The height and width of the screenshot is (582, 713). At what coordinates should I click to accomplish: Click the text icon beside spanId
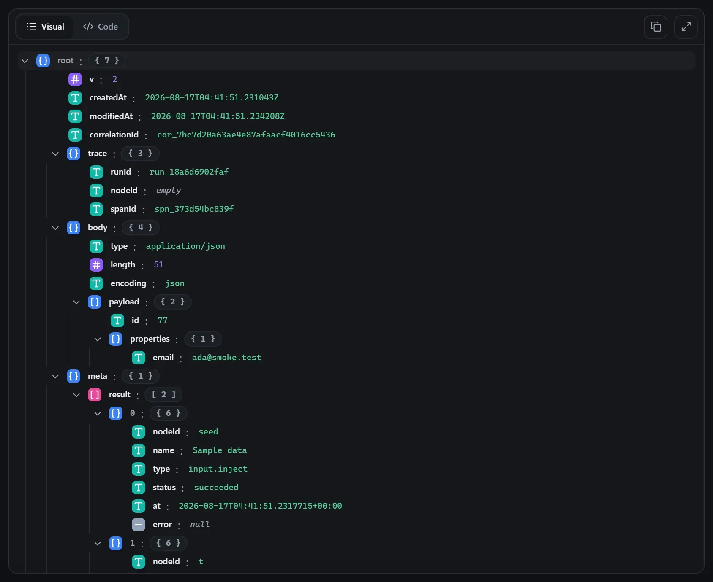[96, 209]
